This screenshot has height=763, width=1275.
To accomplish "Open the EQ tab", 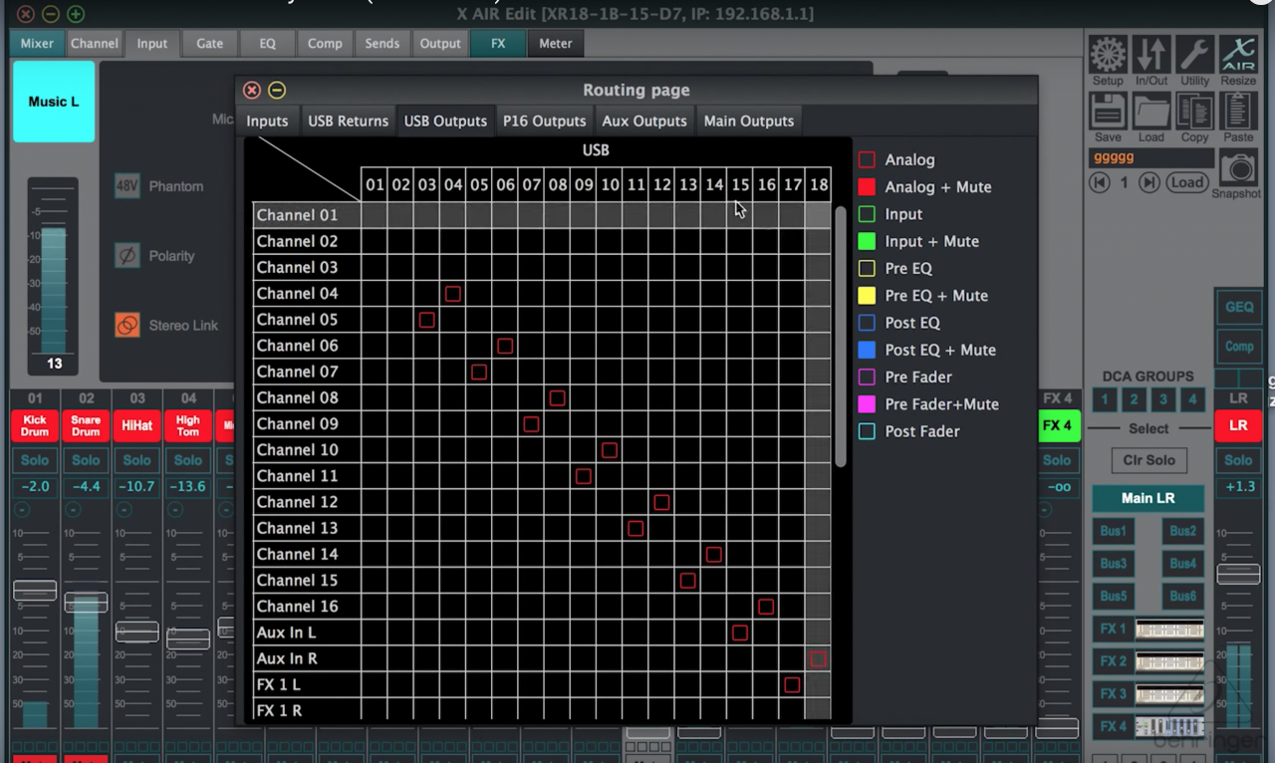I will (267, 43).
